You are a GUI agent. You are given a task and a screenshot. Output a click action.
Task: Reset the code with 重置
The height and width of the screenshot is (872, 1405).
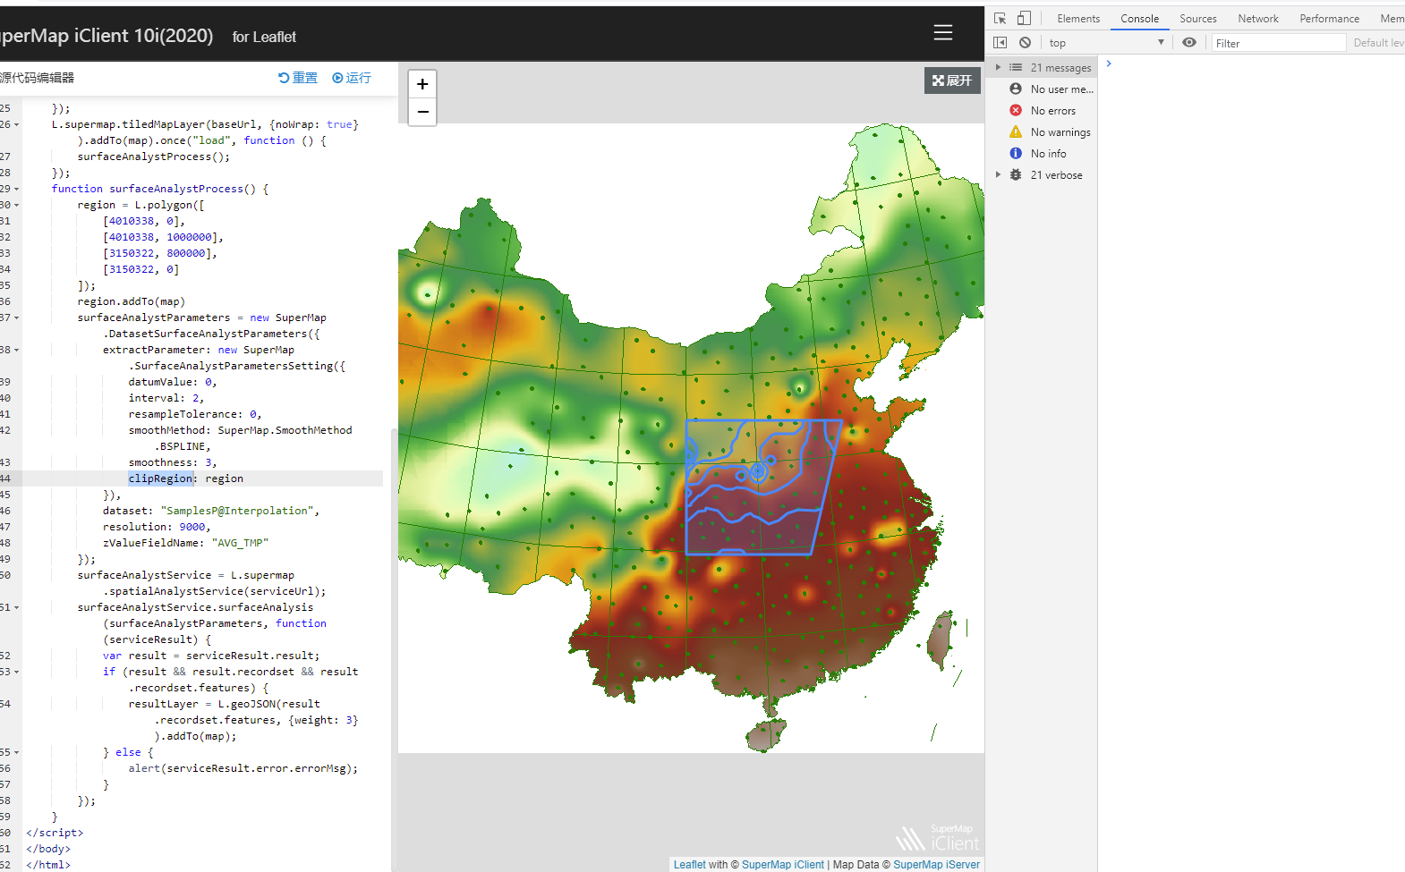tap(298, 78)
